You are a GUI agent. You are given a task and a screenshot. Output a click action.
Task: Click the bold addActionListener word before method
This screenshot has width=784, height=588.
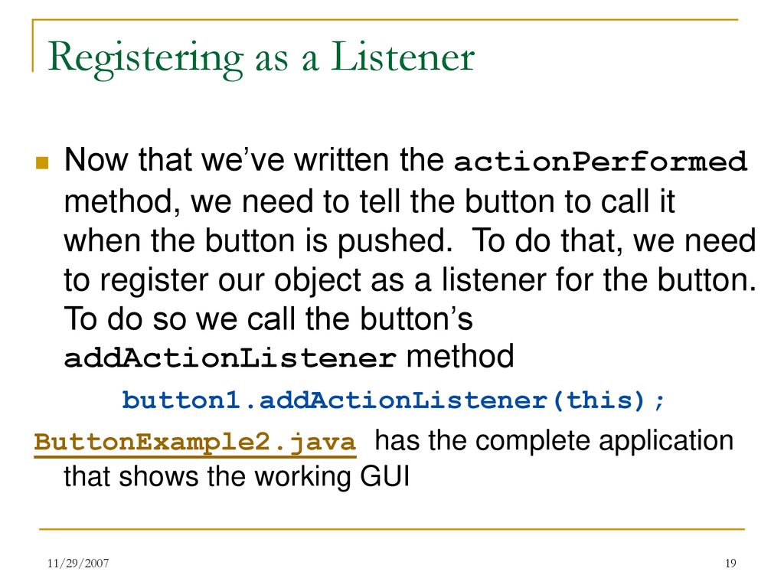pyautogui.click(x=230, y=358)
